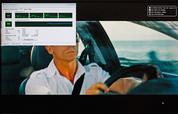178x114 pixels.
Task: Click the first CPU history graph
Action: (22, 15)
